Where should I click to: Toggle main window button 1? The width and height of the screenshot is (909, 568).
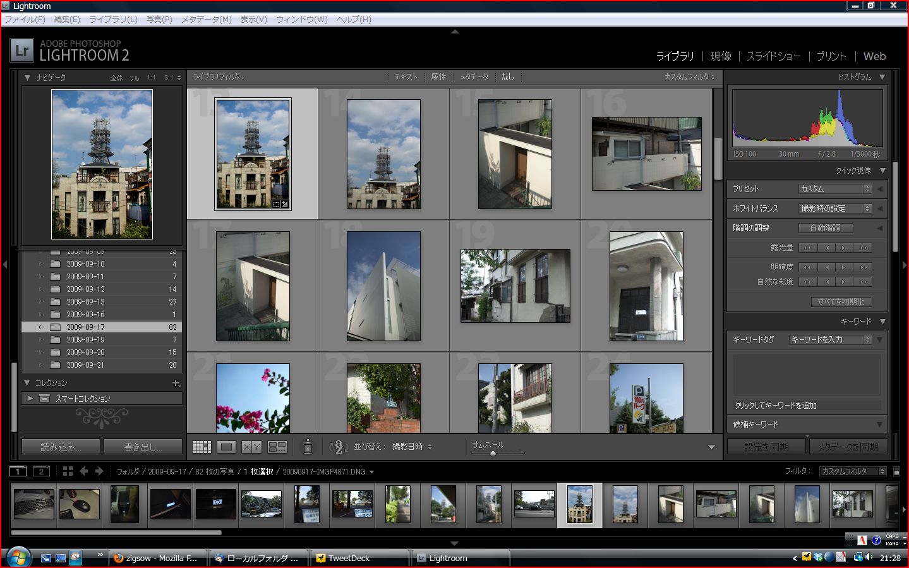point(18,471)
